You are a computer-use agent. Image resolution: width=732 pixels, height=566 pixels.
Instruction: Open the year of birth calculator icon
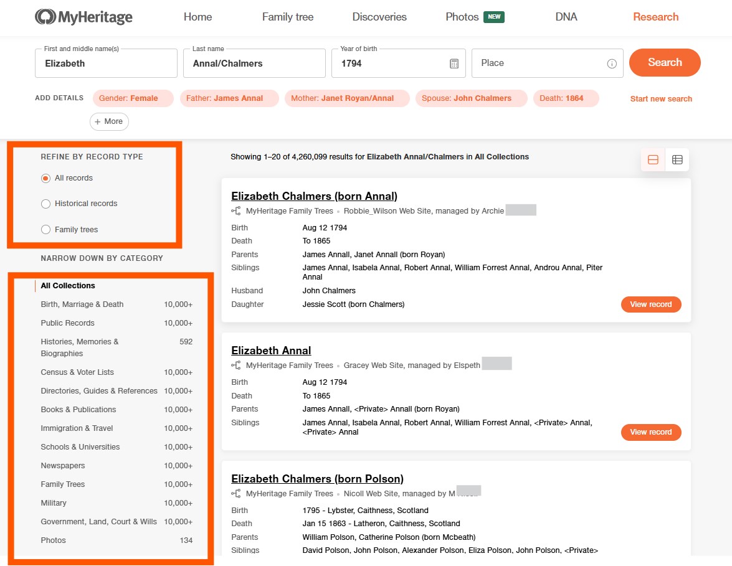[454, 64]
